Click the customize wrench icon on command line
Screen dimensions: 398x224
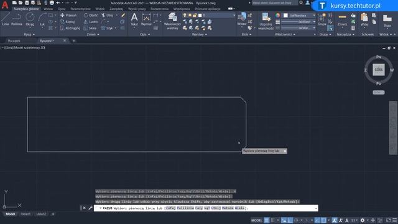(90, 208)
